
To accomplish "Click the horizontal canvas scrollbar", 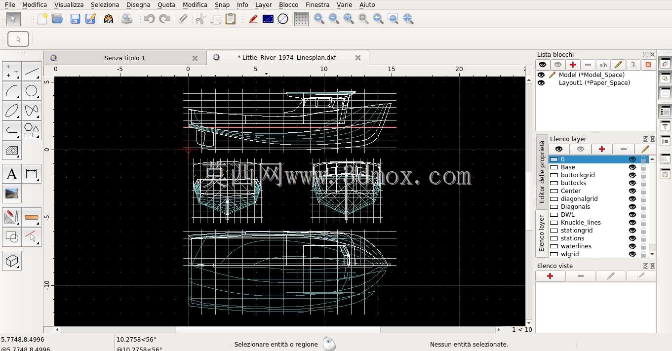I will click(x=277, y=330).
